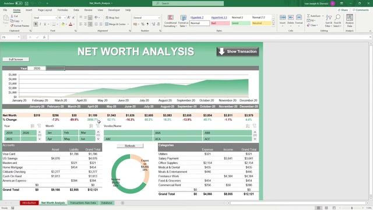Click the Copy icon in Clipboard
This screenshot has width=373, height=210.
(x=12, y=21)
